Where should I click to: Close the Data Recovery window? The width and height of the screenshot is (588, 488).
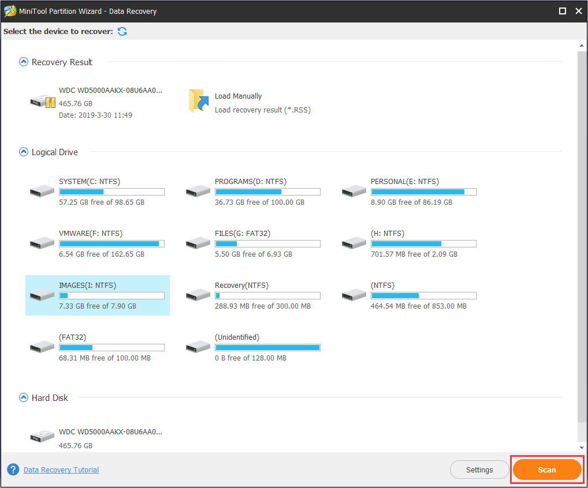tap(579, 11)
